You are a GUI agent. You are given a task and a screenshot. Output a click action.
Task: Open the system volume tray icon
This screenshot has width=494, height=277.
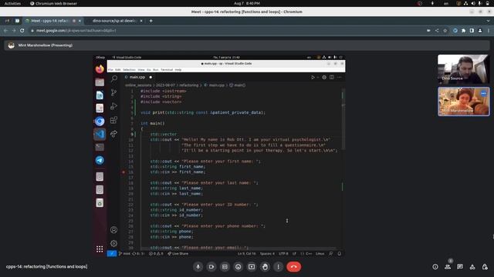pos(473,3)
